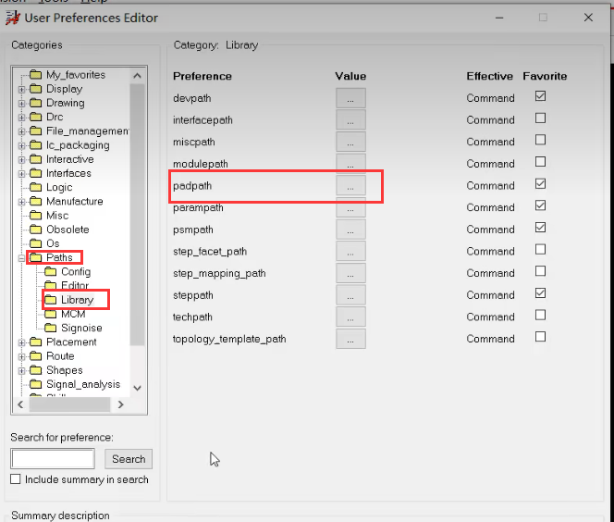Collapse the Paths tree node
614x522 pixels.
[21, 258]
